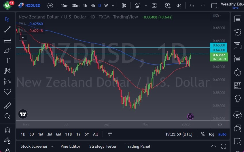Select the ruler measure tool
244x152 pixels.
pyautogui.click(x=7, y=106)
